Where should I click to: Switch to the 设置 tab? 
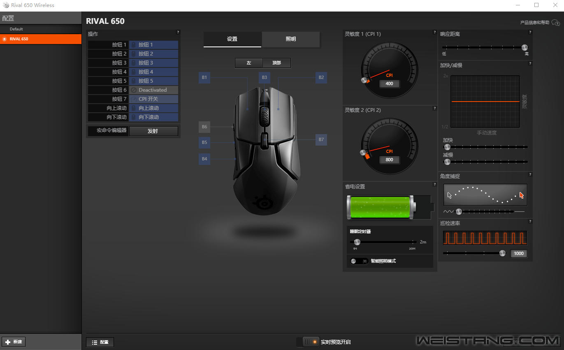click(232, 39)
